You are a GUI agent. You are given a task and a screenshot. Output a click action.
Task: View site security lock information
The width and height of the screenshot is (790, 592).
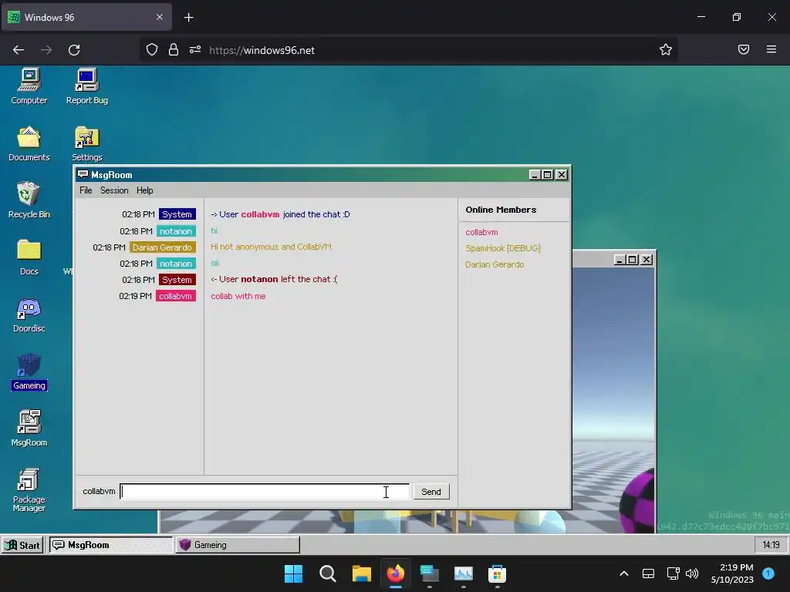(x=174, y=49)
